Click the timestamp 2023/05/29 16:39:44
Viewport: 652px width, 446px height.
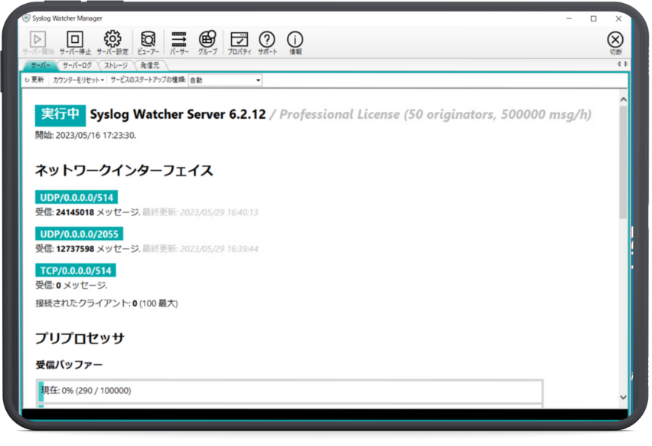point(219,249)
